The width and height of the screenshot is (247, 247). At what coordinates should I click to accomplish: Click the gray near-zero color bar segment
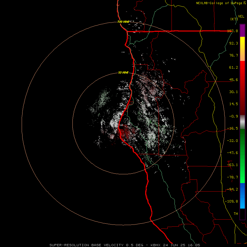pyautogui.click(x=242, y=122)
